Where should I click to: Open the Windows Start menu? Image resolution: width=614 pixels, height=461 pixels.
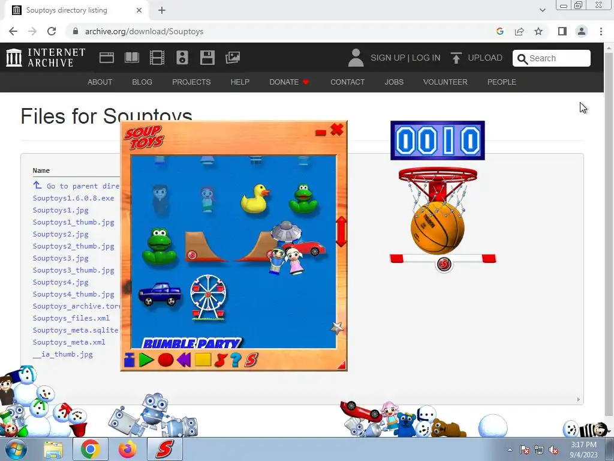pyautogui.click(x=16, y=449)
